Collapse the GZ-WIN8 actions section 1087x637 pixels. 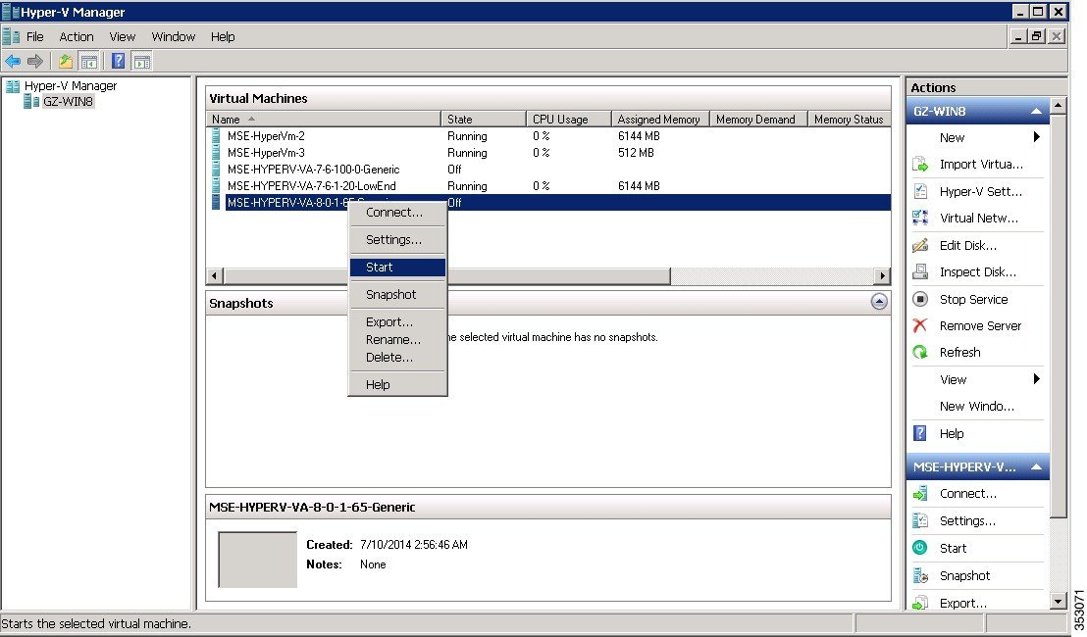click(x=1038, y=111)
